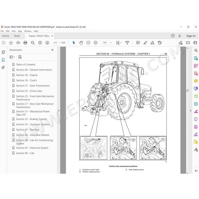Close the Tractor T4020 document tab
Screen dimensions: 199x199
point(52,36)
